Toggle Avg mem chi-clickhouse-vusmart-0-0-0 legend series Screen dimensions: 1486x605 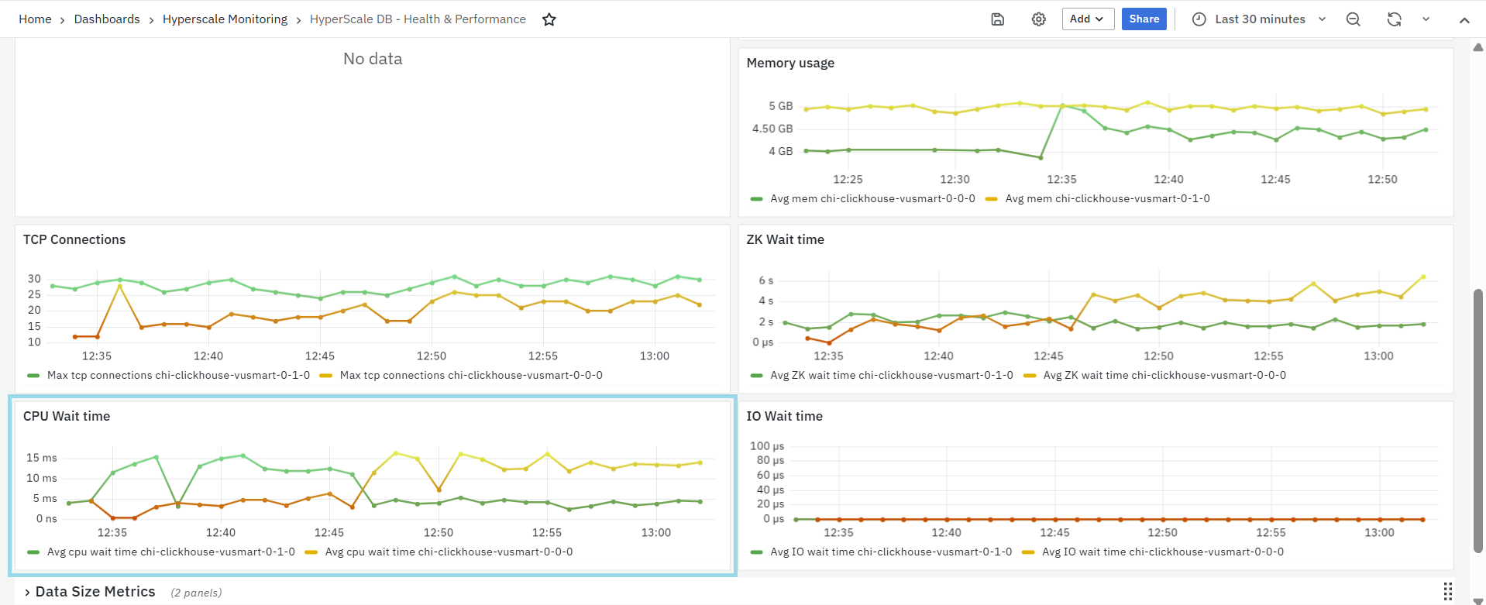872,199
